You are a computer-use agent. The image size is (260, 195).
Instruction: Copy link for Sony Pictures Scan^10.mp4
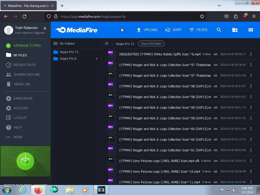215,171
